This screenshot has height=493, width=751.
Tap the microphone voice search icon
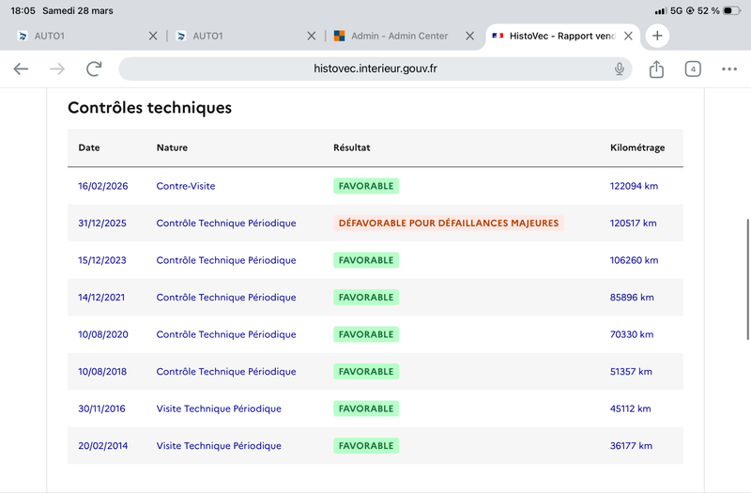point(620,69)
